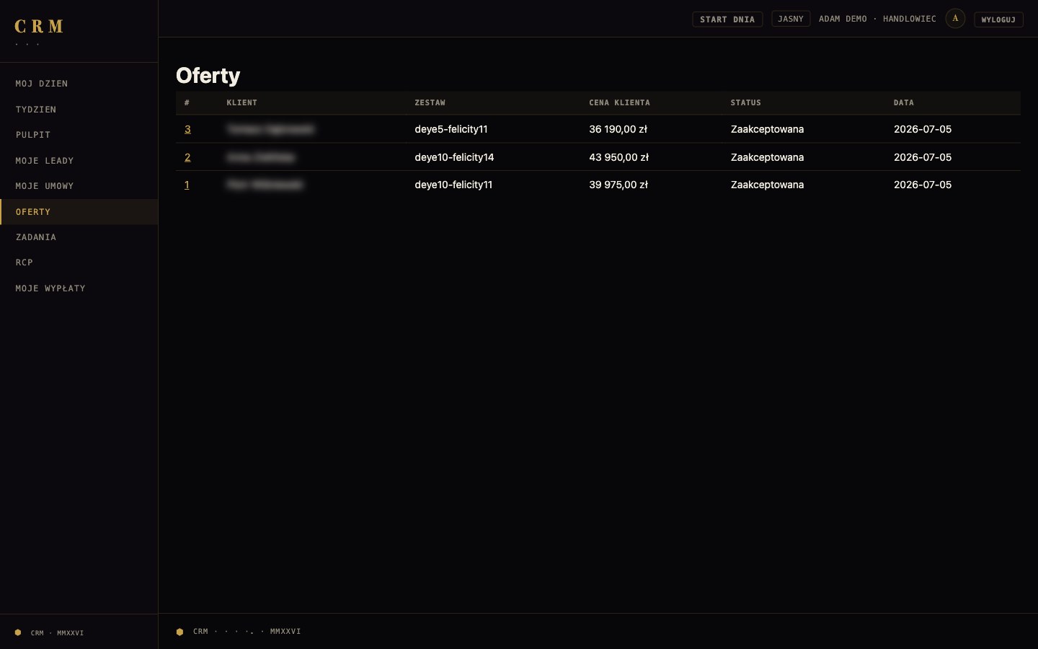Click the blurred client name in offer 1 row
Image resolution: width=1038 pixels, height=649 pixels.
click(265, 185)
